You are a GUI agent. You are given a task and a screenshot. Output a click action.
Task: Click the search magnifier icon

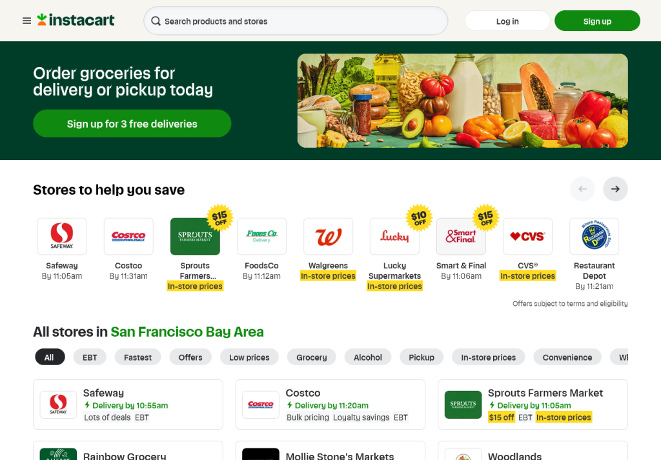point(156,21)
